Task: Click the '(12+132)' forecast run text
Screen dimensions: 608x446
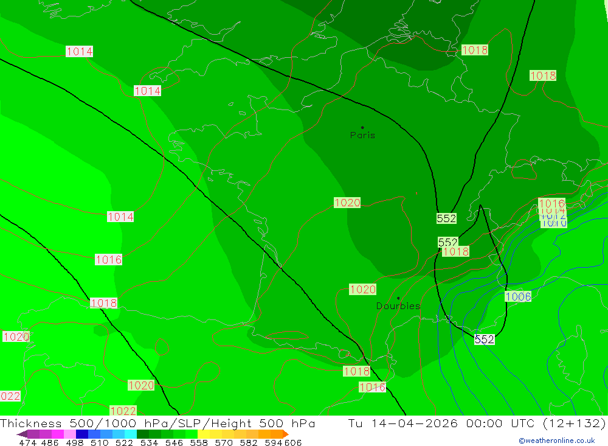Action: point(574,423)
